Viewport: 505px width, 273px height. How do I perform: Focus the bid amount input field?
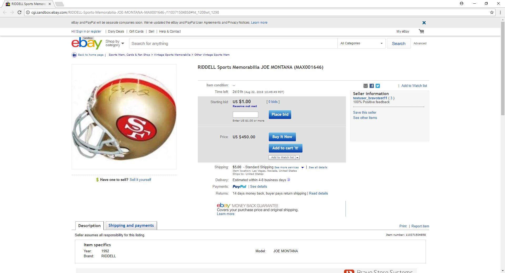point(245,114)
